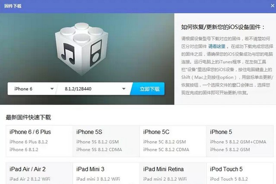This screenshot has width=276, height=184.
Task: Download iPhone 6 Plus 8.1.2 firmware
Action: pyautogui.click(x=29, y=142)
